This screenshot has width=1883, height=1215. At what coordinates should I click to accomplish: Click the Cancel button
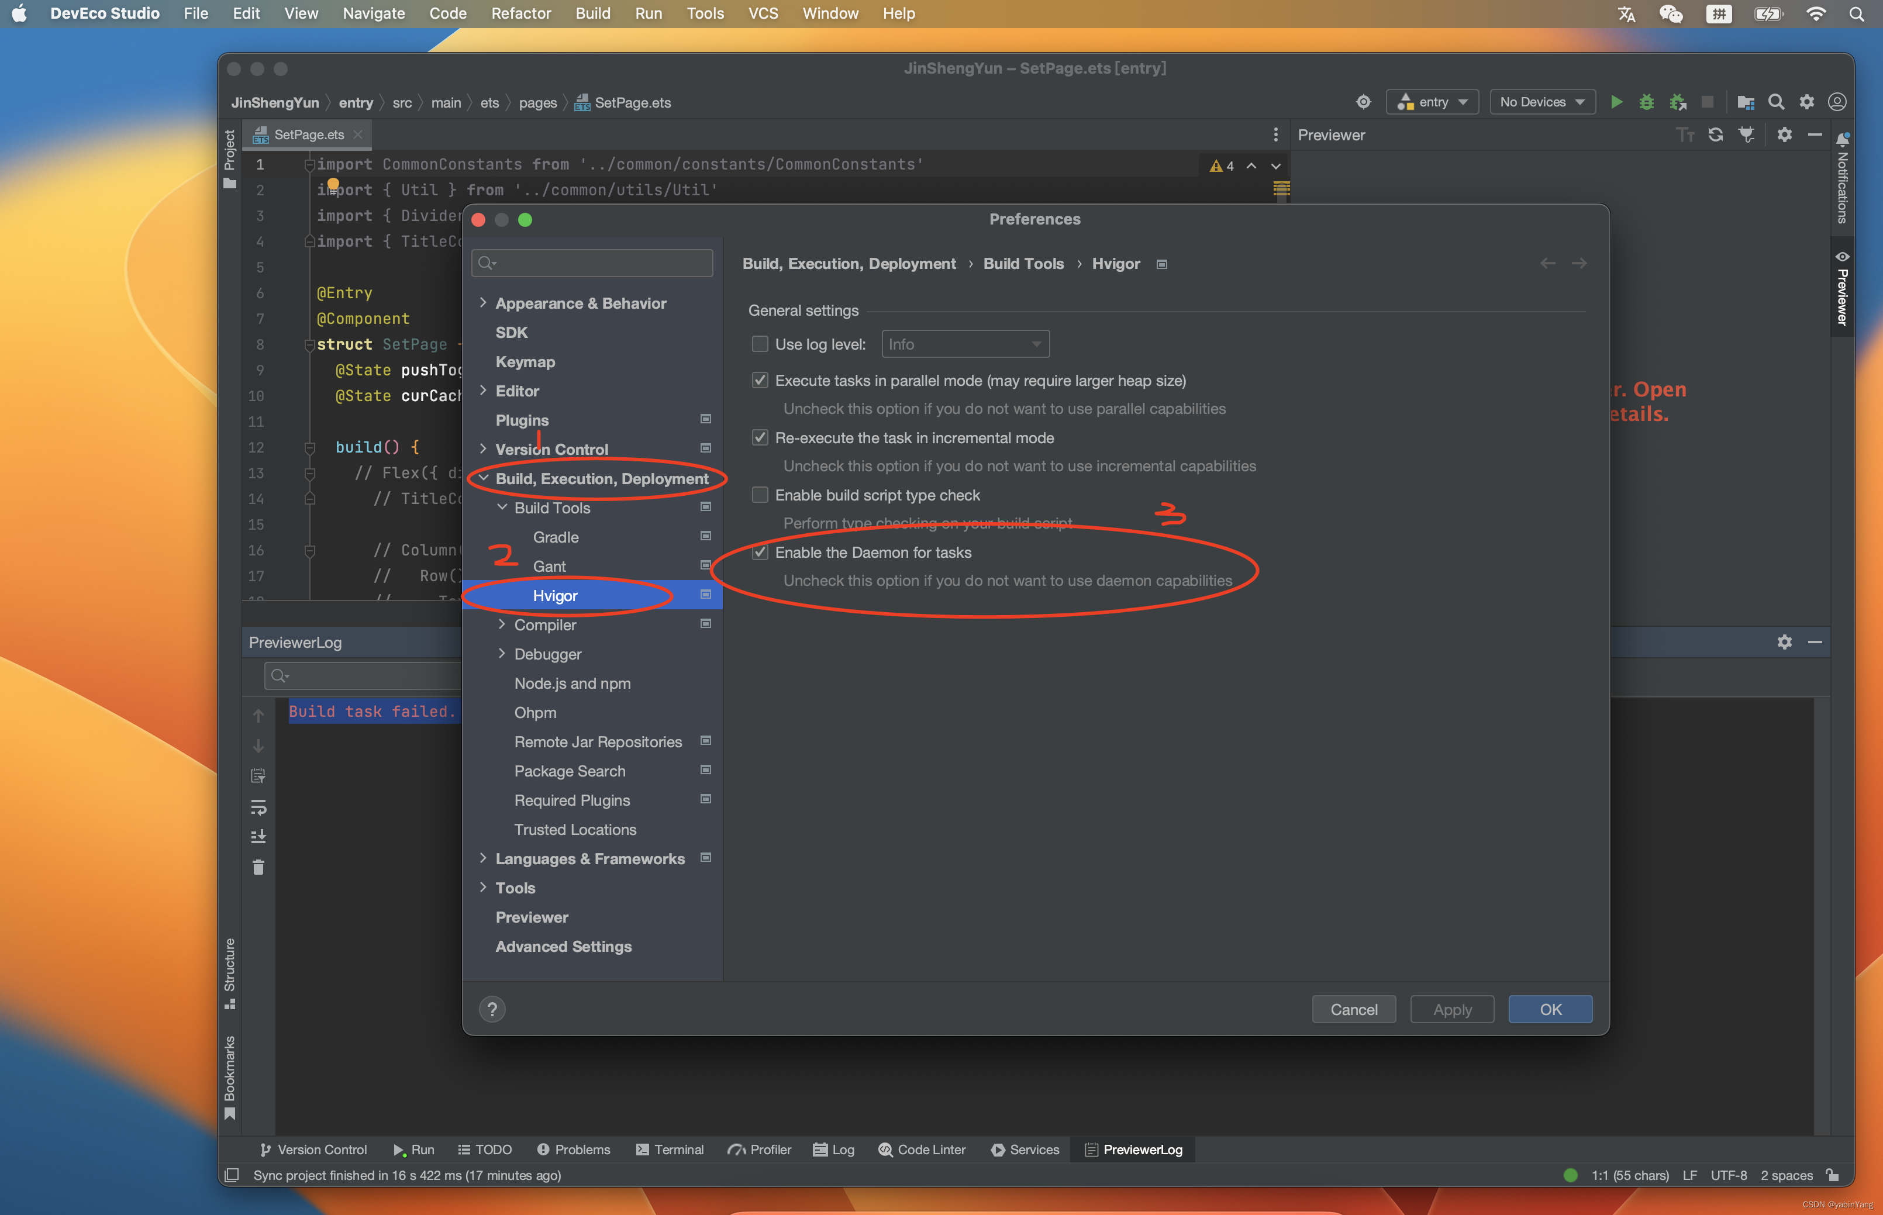pos(1353,1009)
